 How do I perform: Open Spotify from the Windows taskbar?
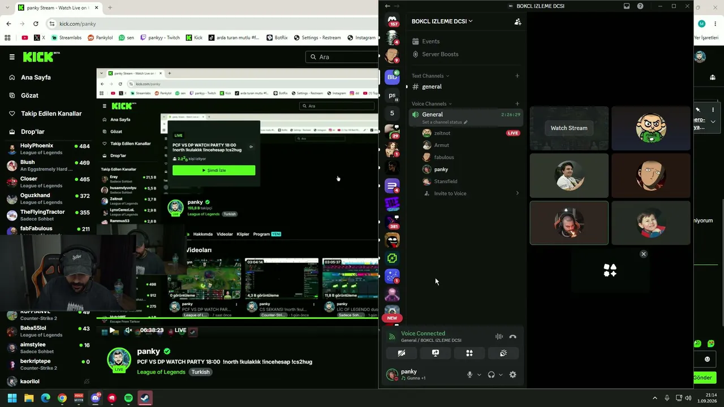(128, 398)
